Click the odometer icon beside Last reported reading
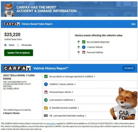This screenshot has height=132, width=138. [x=46, y=115]
